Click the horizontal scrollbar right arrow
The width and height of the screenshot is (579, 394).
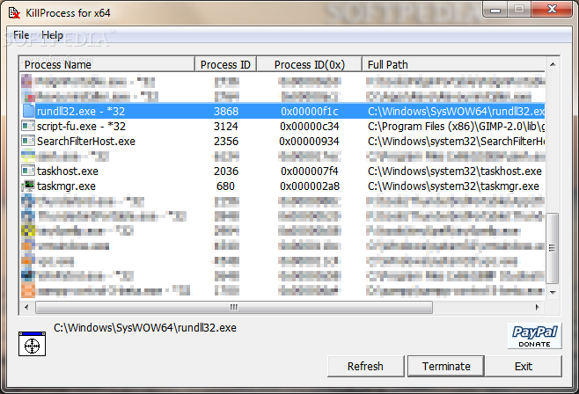pyautogui.click(x=538, y=307)
